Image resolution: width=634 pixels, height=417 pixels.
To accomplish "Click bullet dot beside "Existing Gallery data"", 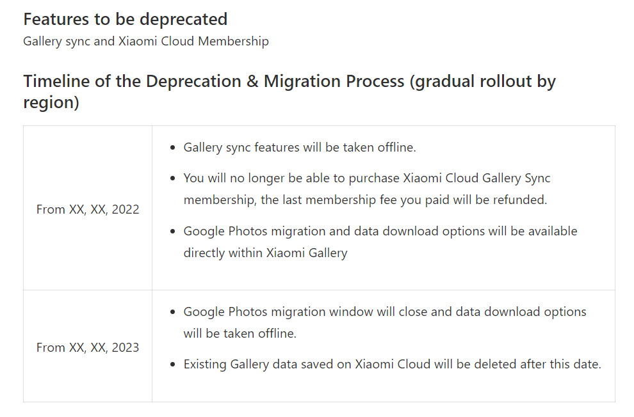I will pyautogui.click(x=174, y=365).
